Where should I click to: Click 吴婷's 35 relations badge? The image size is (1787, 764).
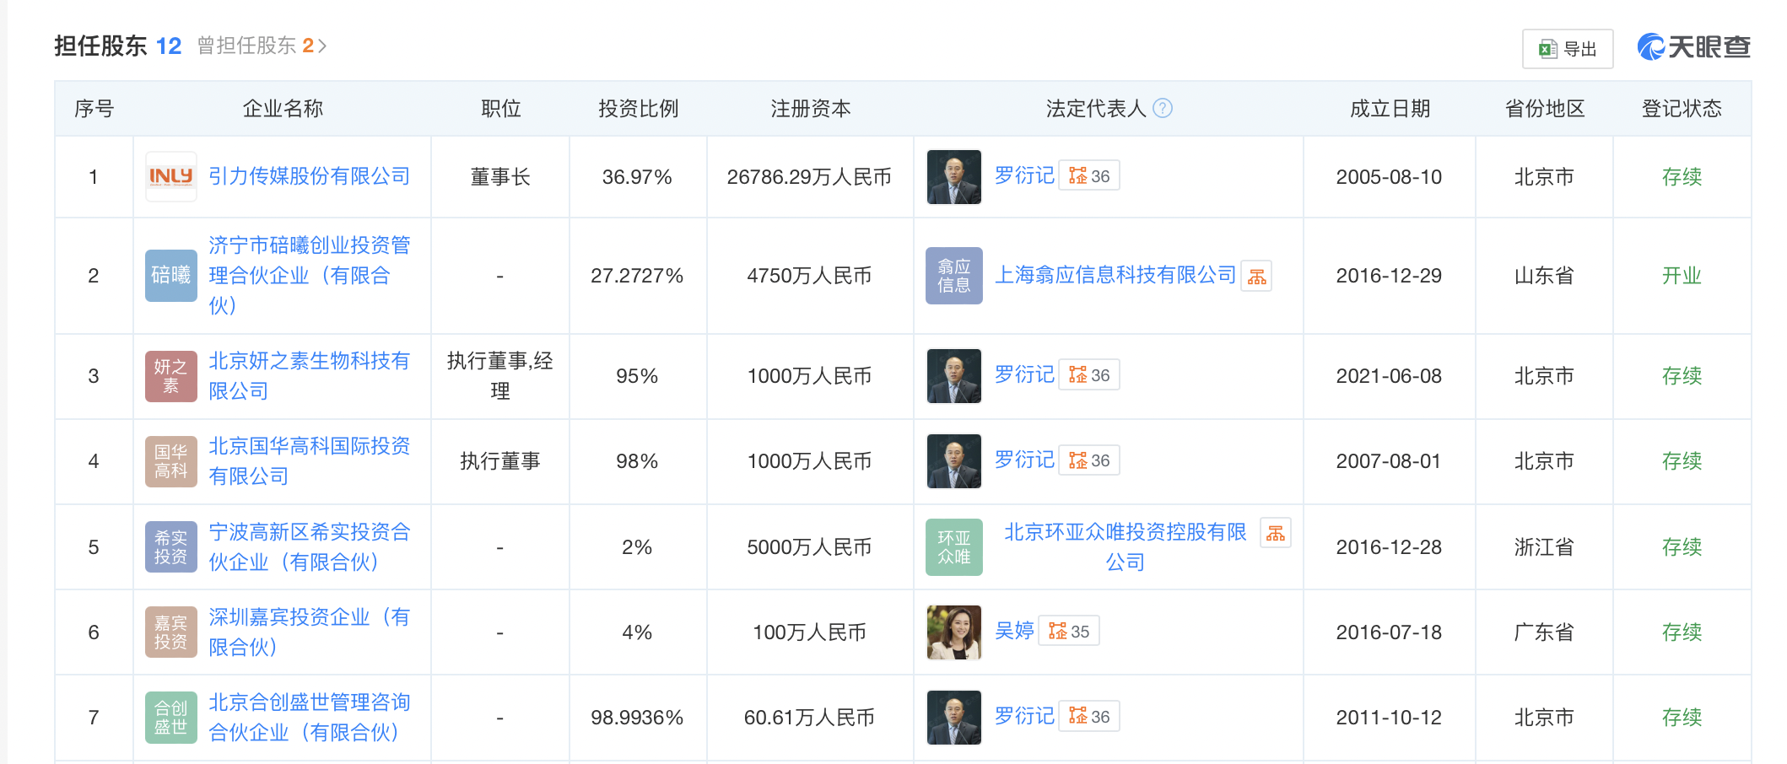1069,631
